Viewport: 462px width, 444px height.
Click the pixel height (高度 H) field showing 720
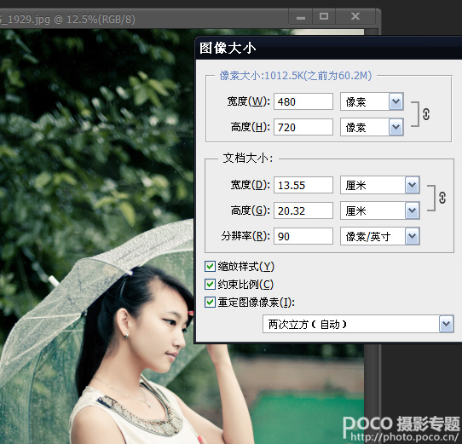click(303, 127)
